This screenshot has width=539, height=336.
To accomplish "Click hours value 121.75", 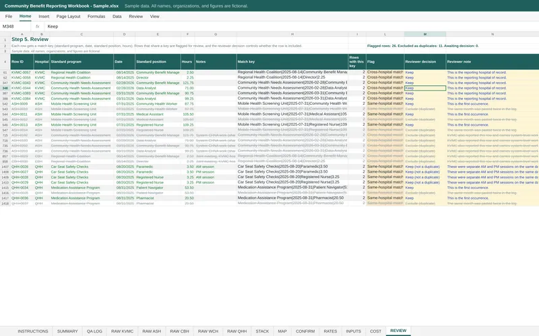I will pos(188,83).
